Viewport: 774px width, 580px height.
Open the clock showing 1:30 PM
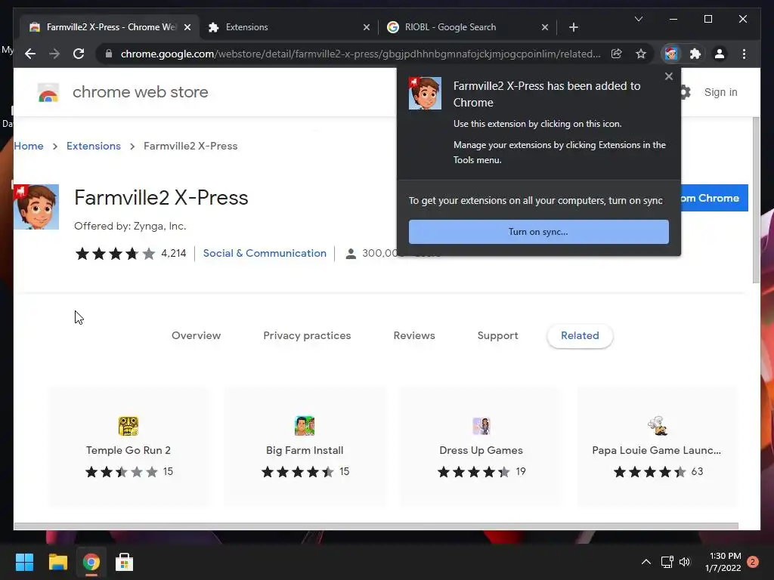[723, 562]
